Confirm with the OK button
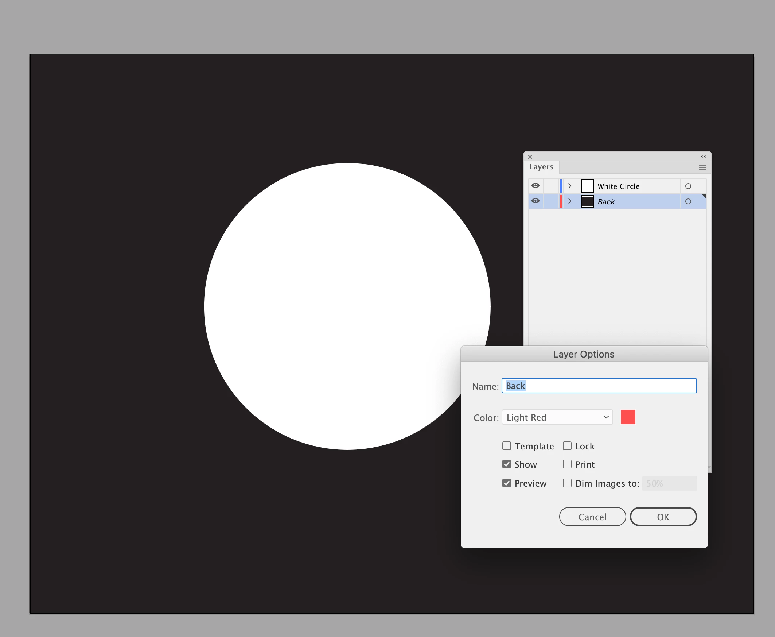This screenshot has height=637, width=775. coord(663,517)
